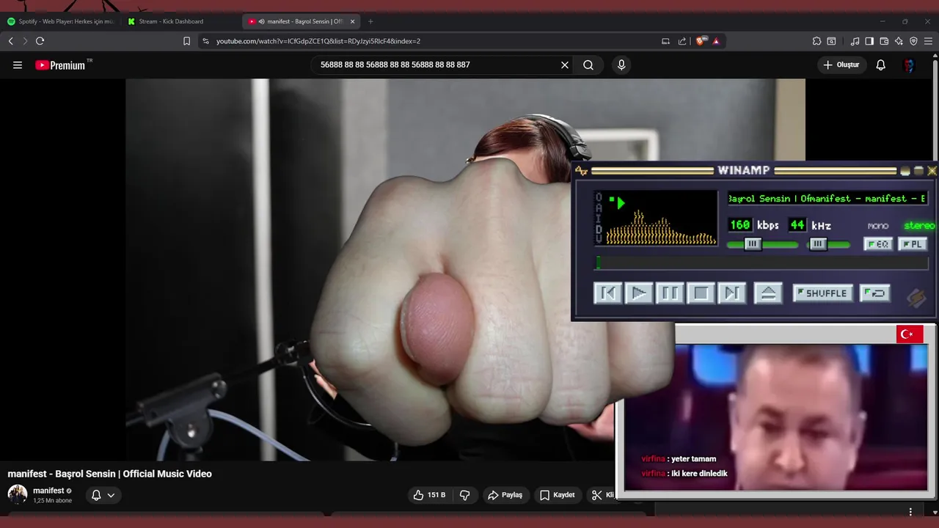Open the YouTube hamburger guide menu
This screenshot has height=528, width=939.
[18, 65]
